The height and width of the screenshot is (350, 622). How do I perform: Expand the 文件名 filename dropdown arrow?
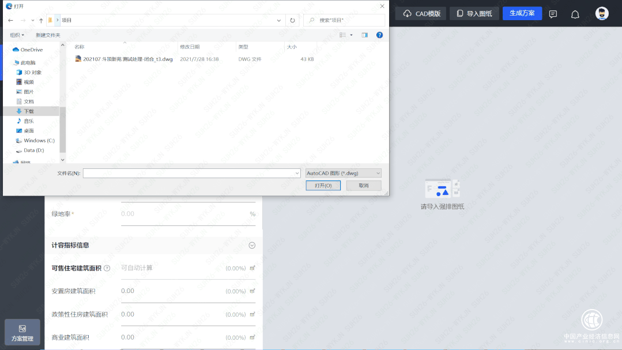(x=297, y=173)
